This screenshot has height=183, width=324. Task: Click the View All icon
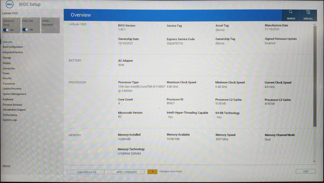tap(308, 12)
